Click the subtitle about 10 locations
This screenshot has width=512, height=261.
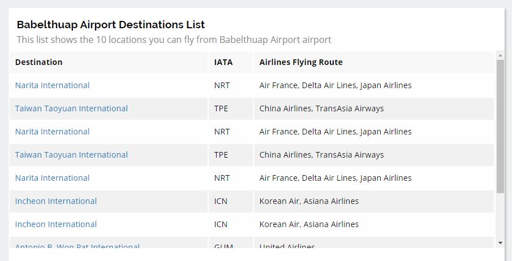click(174, 40)
